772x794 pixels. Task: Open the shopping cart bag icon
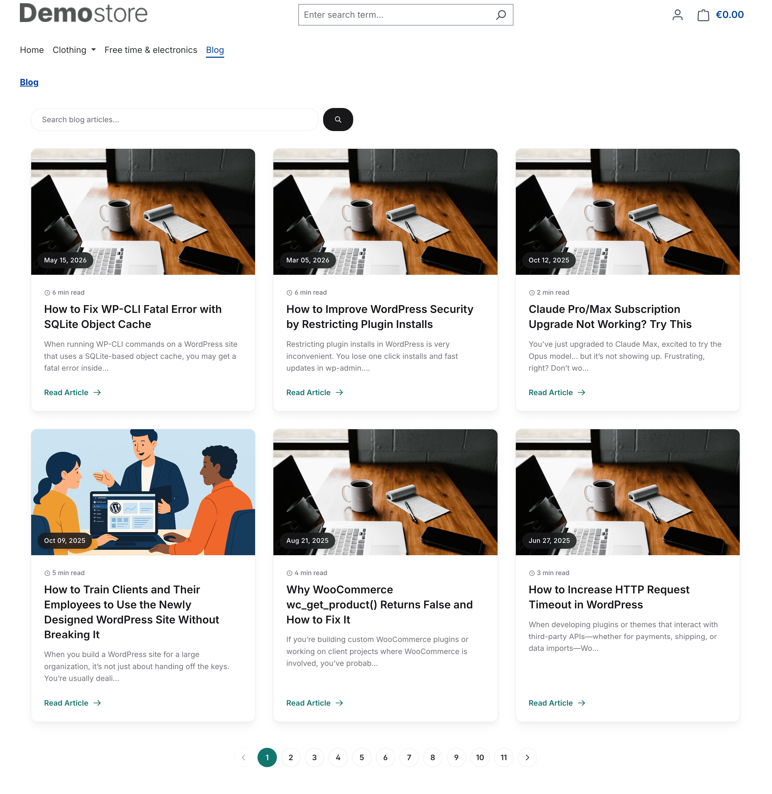703,15
